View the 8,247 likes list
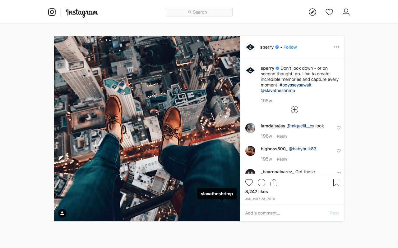 click(257, 192)
